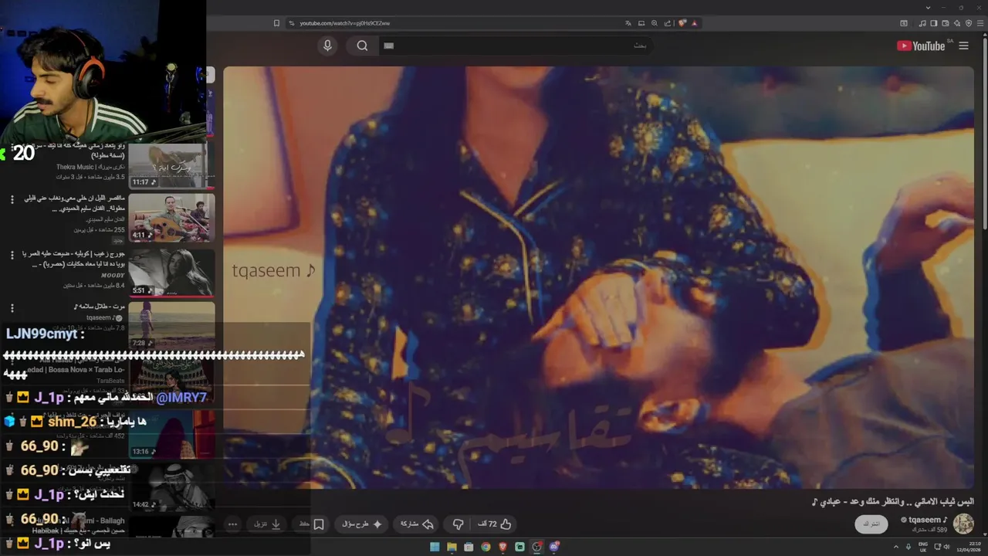Screen dimensions: 988x556
Task: Play the 13:16 suggested video thumbnail
Action: (171, 433)
